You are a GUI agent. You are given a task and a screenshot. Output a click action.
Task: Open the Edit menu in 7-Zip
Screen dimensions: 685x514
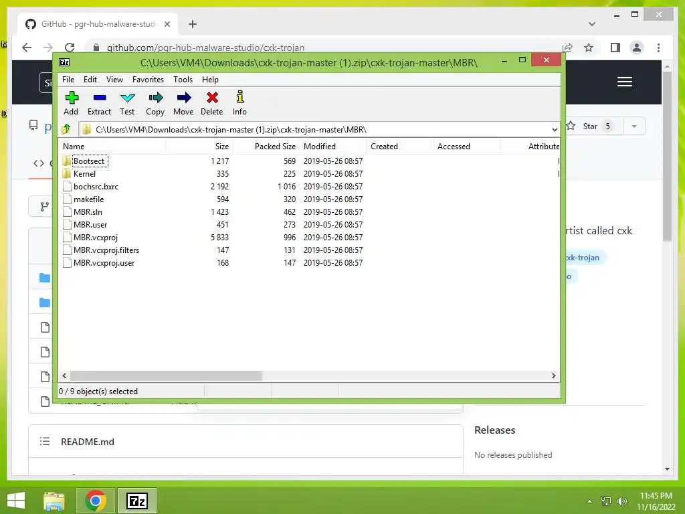pyautogui.click(x=90, y=80)
